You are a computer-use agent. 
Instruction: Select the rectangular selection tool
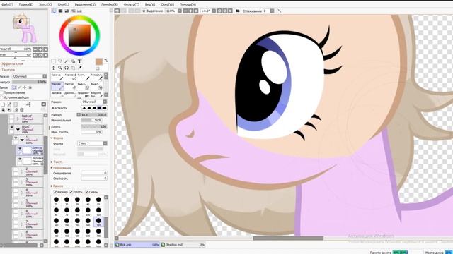tap(54, 61)
